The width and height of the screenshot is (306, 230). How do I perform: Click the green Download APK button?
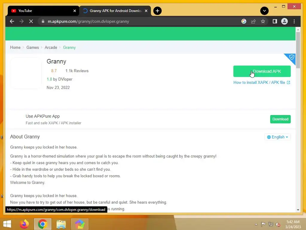(262, 71)
